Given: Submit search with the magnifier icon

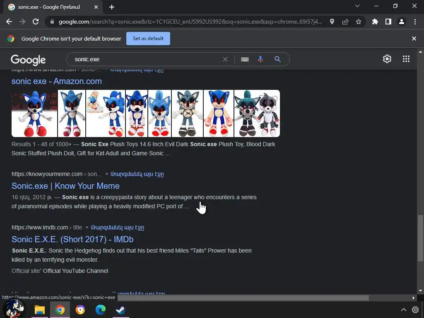Looking at the screenshot, I should [277, 59].
